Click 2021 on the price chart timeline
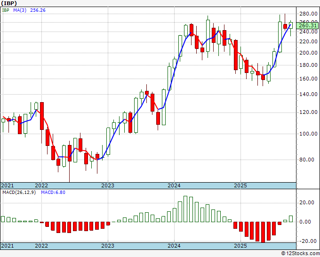The height and width of the screenshot is (257, 320). pyautogui.click(x=8, y=185)
